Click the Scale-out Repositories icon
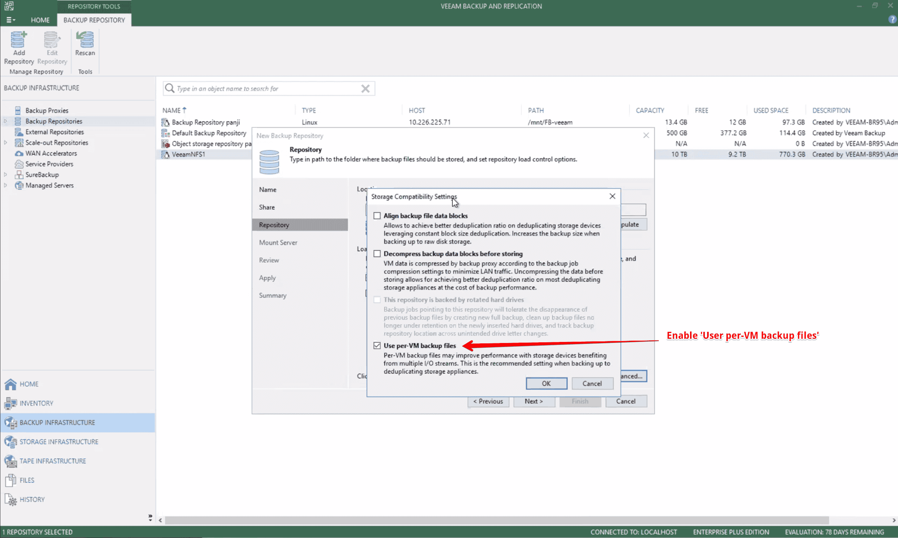 pos(19,143)
